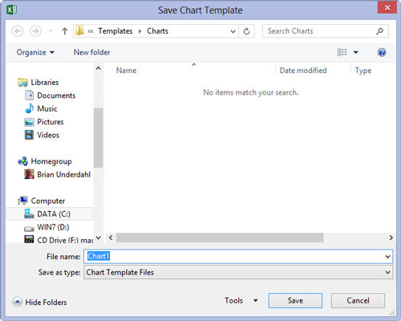Open Pictures library
Screen dimensions: 401x321
[44, 122]
